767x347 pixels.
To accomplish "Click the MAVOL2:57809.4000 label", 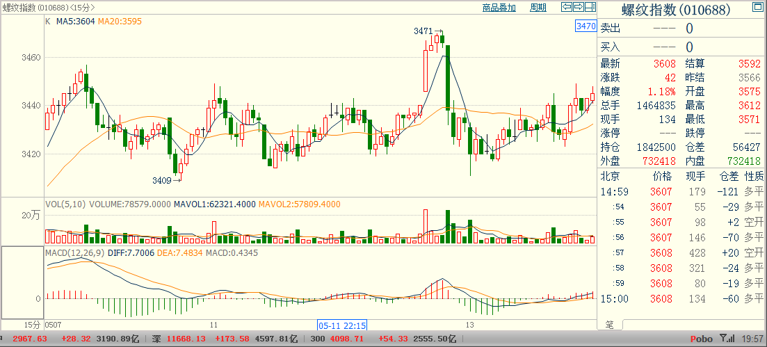I will point(300,204).
